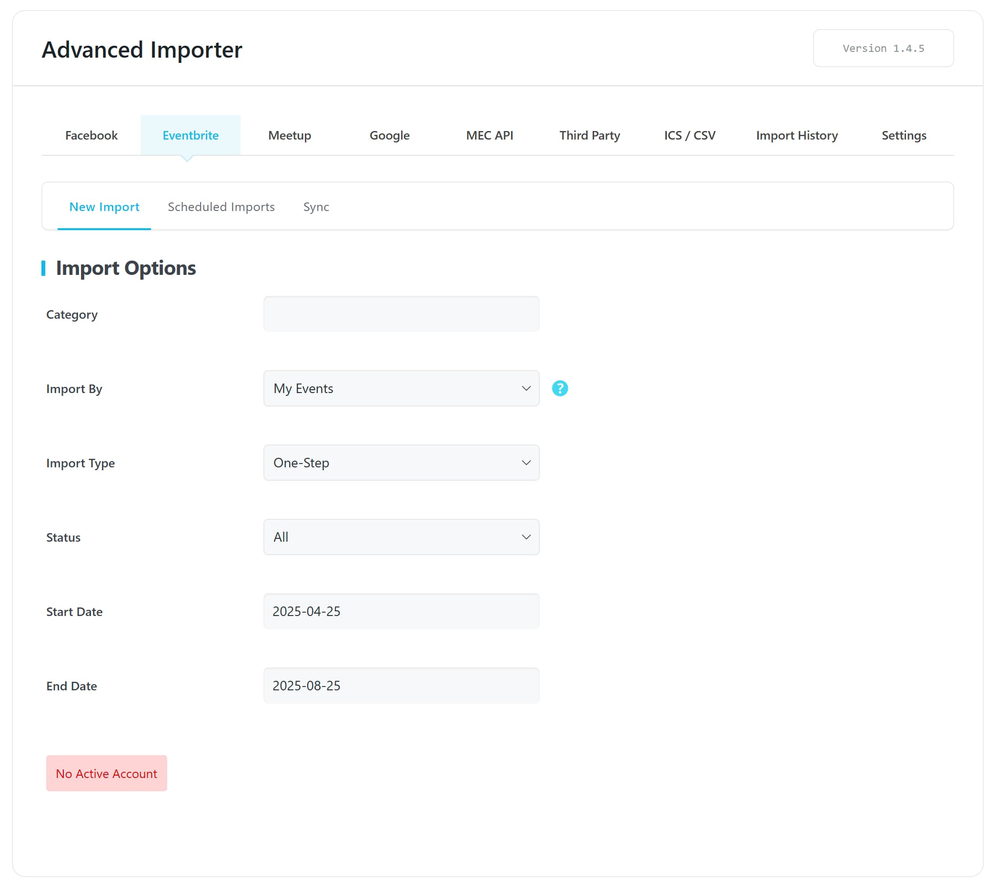This screenshot has width=999, height=889.
Task: Select the Eventbrite tab
Action: point(190,135)
